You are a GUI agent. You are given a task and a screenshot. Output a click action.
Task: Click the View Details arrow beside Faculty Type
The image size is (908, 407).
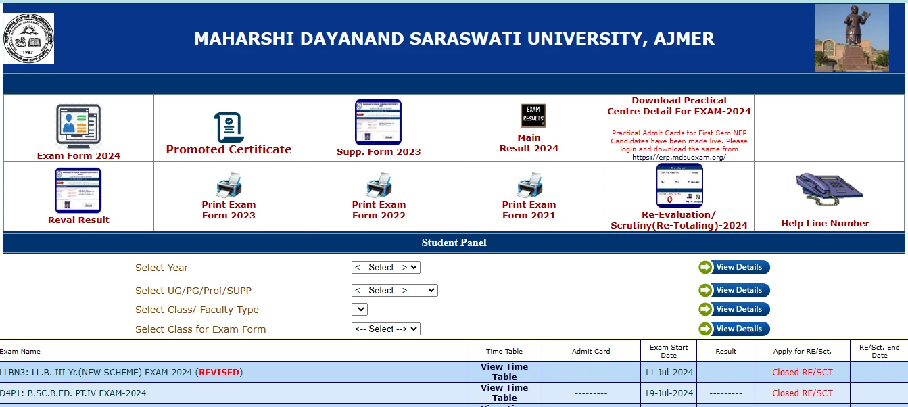coord(734,309)
